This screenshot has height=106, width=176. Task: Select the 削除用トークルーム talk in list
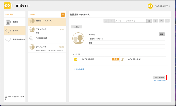coord(47,22)
